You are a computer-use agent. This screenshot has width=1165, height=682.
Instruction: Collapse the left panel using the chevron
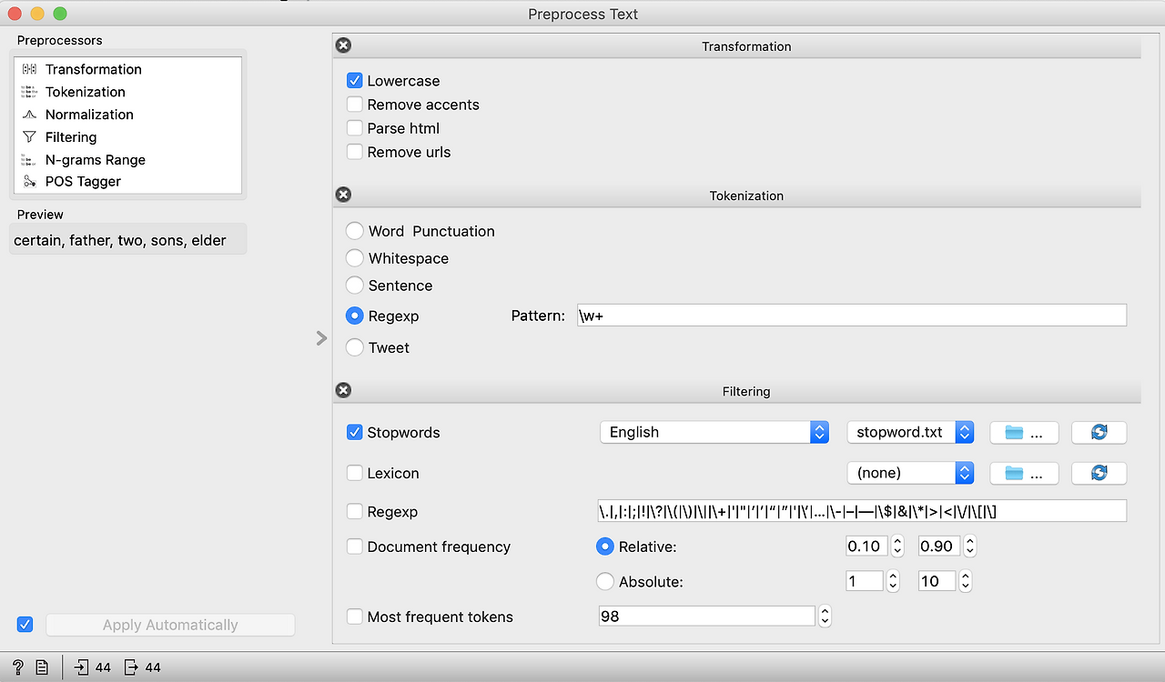(x=321, y=338)
